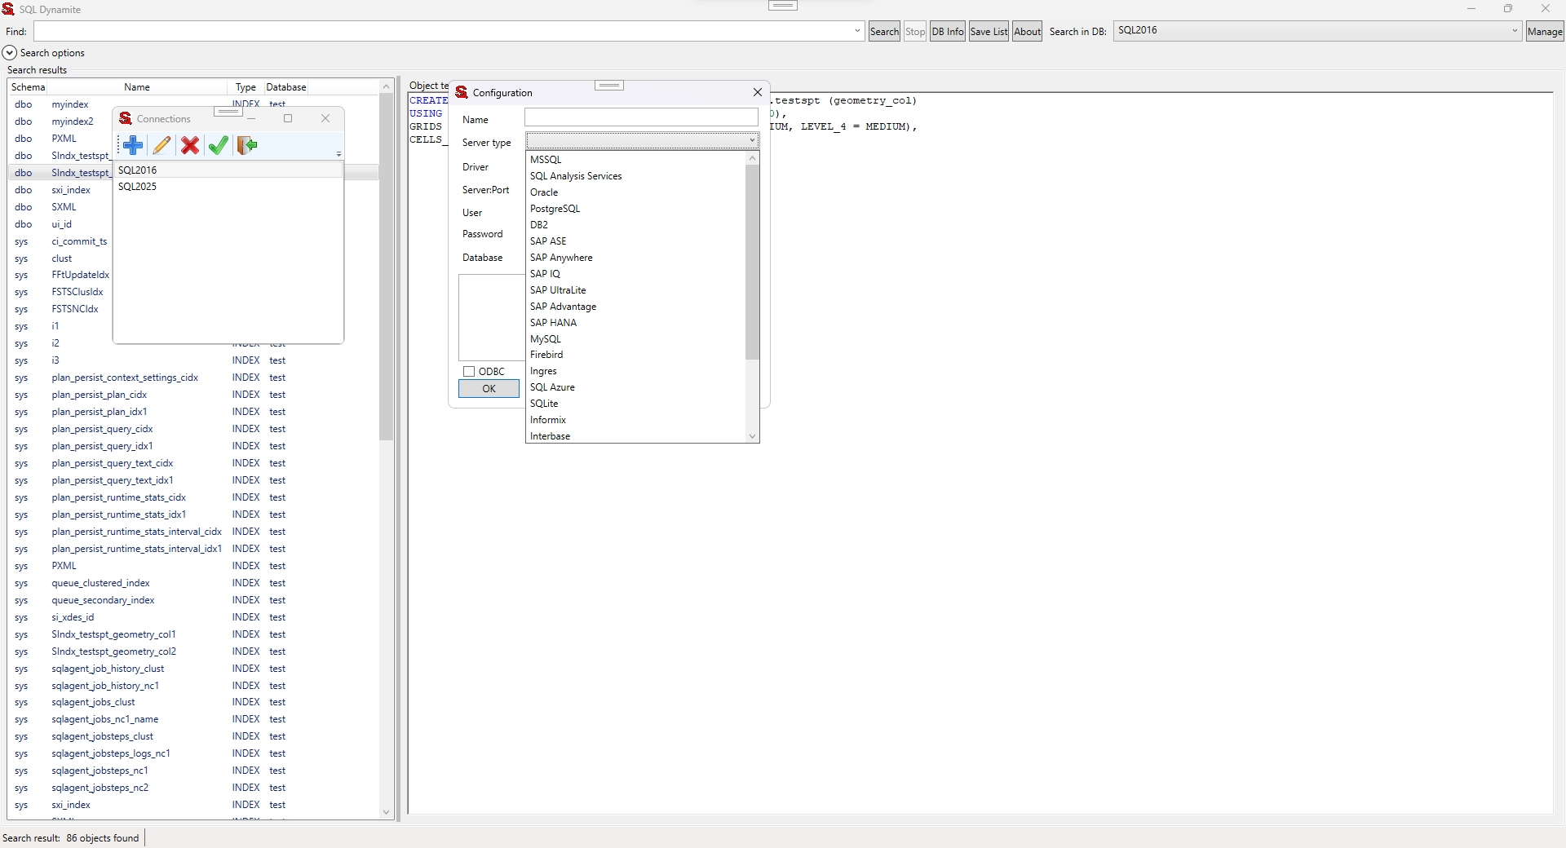1566x848 pixels.
Task: Open the Connections toolbar overflow arrow
Action: 338,154
